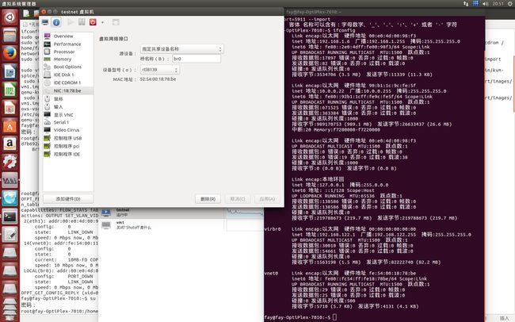Viewport: 515px width, 322px height.
Task: Launch Firefox from the dock
Action: click(x=10, y=53)
